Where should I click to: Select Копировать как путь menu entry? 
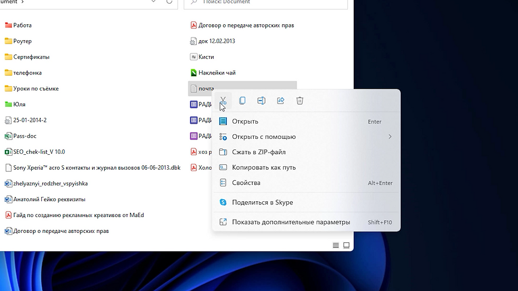[306, 167]
